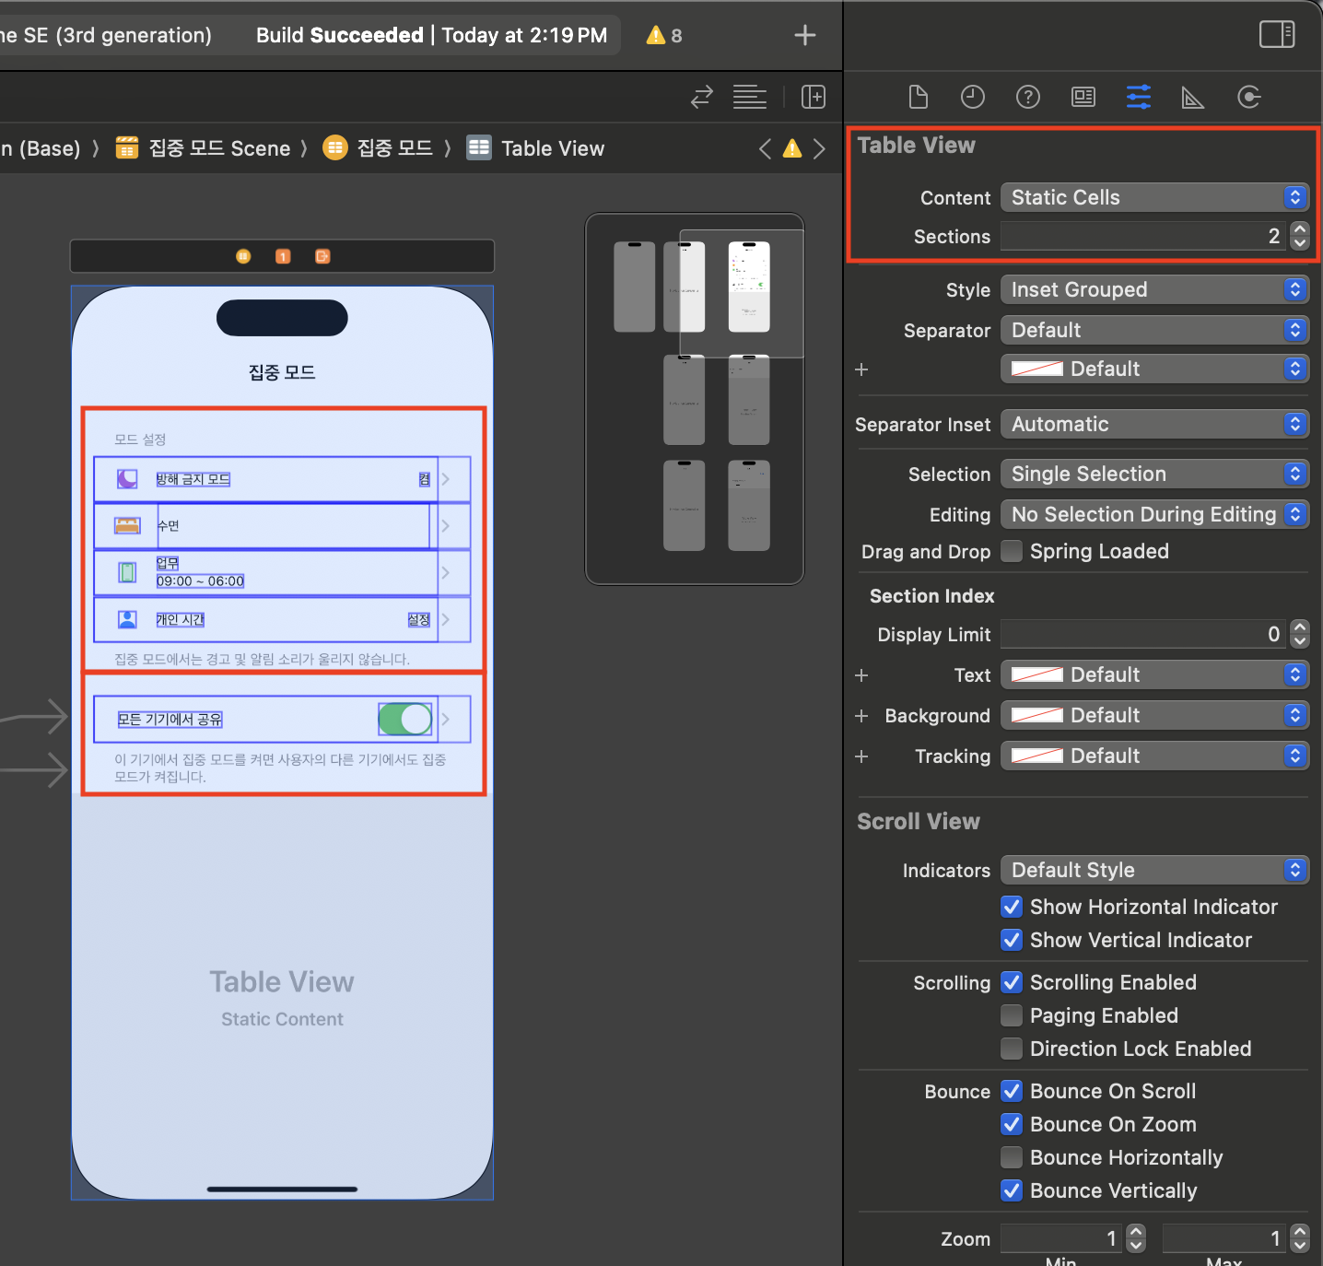Open the Identity inspector tab
Image resolution: width=1323 pixels, height=1266 pixels.
pos(1083,97)
